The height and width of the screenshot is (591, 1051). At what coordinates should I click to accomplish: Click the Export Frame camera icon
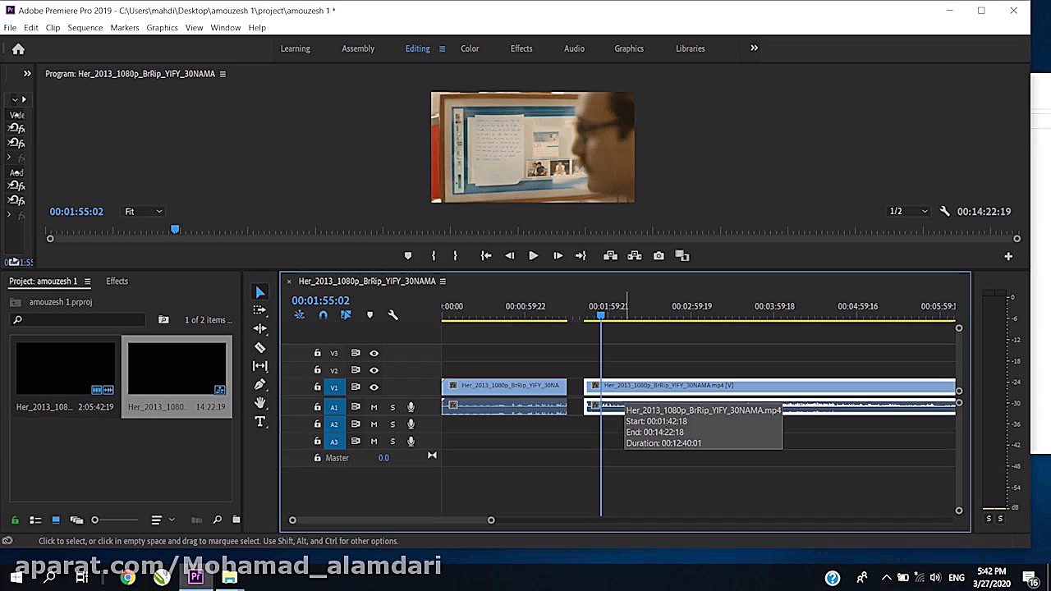(x=659, y=256)
